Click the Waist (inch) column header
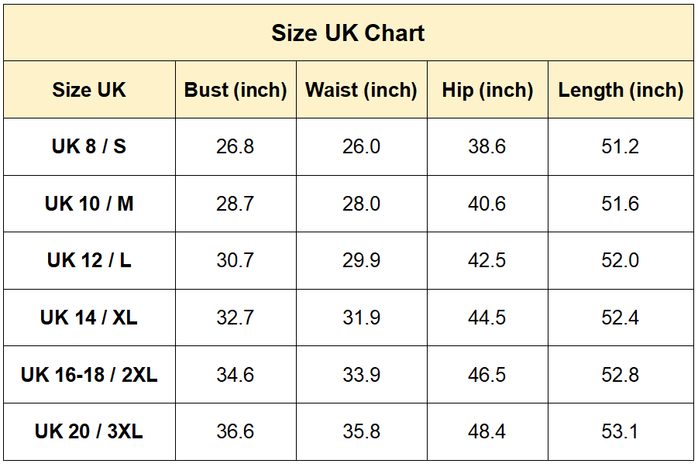698x467 pixels. point(361,90)
